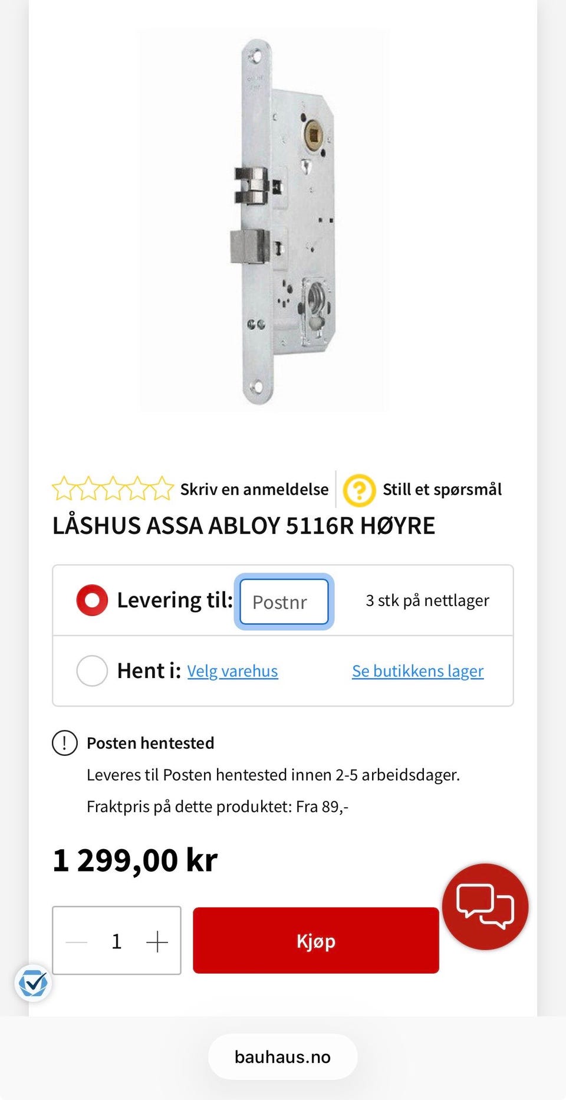Viewport: 566px width, 1100px height.
Task: Select the third rating star
Action: [113, 489]
